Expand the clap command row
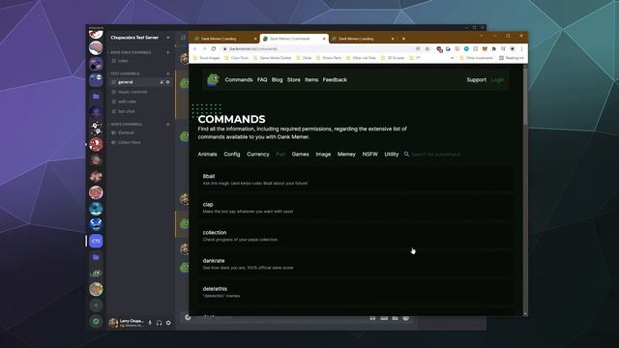The image size is (619, 348). tap(356, 208)
